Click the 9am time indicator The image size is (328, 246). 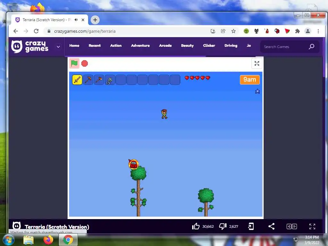(x=250, y=80)
